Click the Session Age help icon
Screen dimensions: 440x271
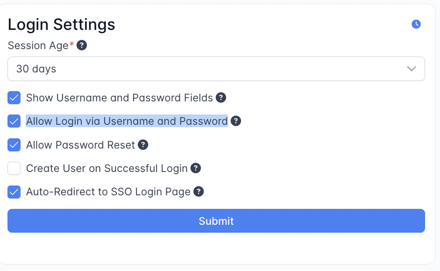[82, 45]
